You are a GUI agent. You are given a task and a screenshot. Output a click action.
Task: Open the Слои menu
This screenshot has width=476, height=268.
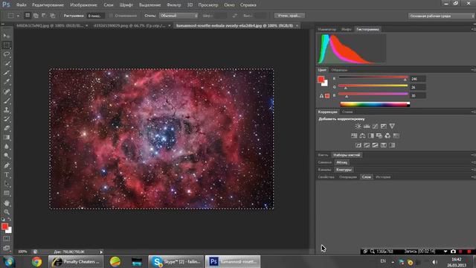point(109,5)
